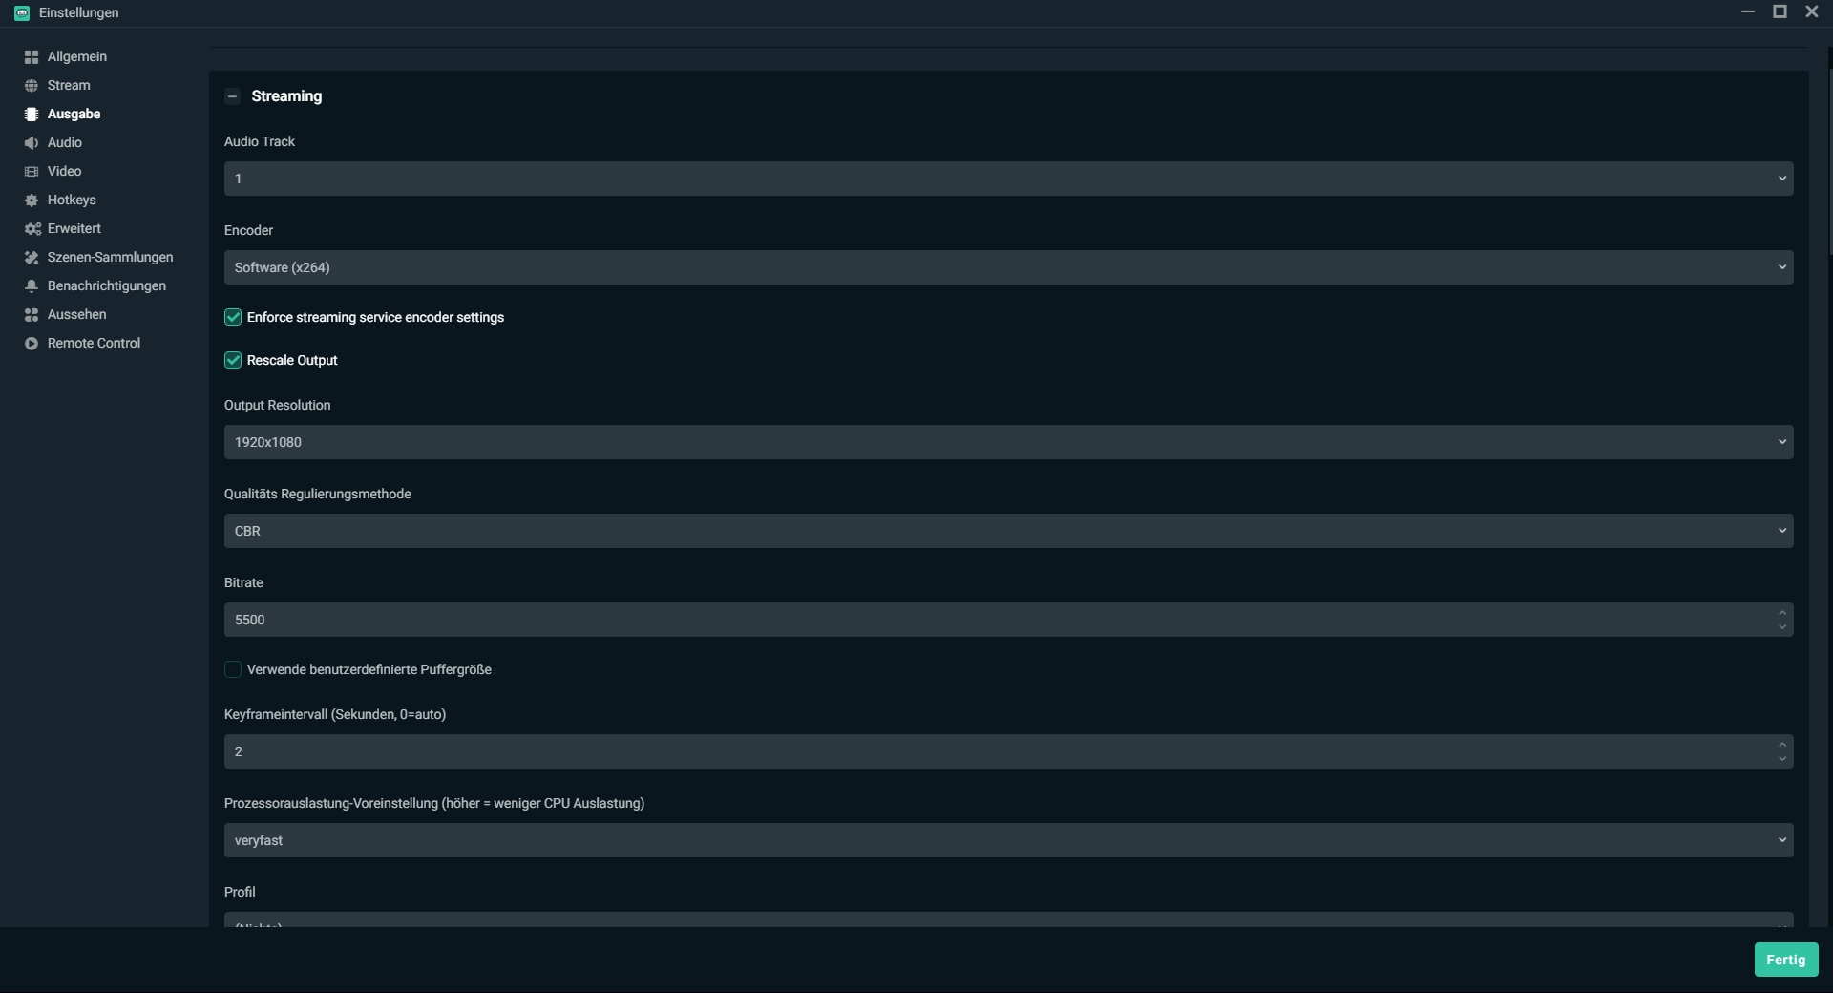Click the Remote Control play icon
The width and height of the screenshot is (1833, 993).
coord(32,344)
